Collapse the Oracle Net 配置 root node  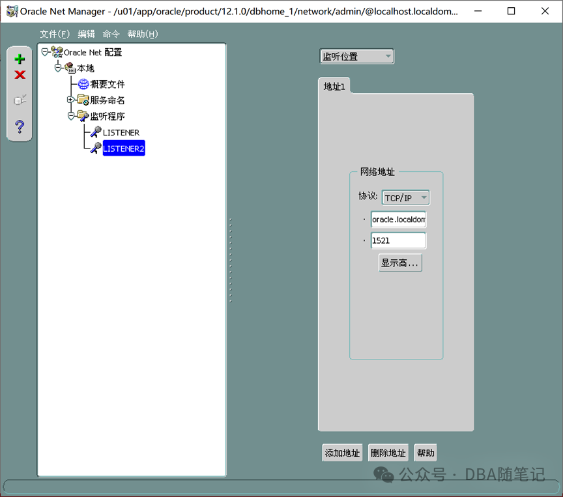pyautogui.click(x=45, y=52)
